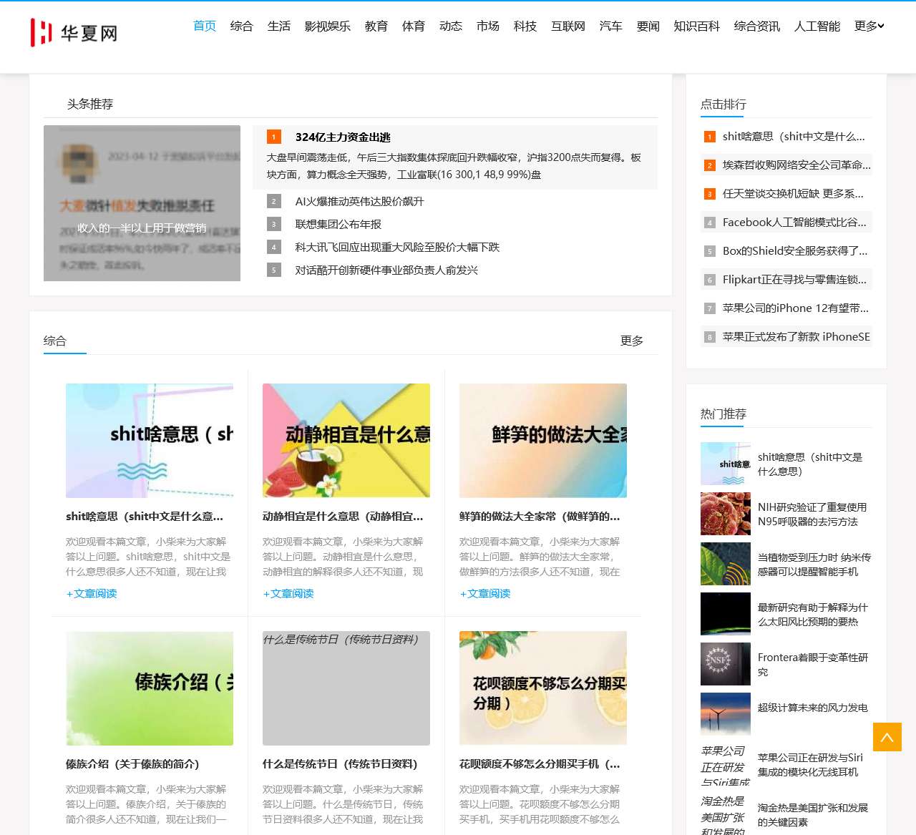916x835 pixels.
Task: Open rank 6 item Flipkart正在寻找与零售连锁
Action: (x=794, y=279)
